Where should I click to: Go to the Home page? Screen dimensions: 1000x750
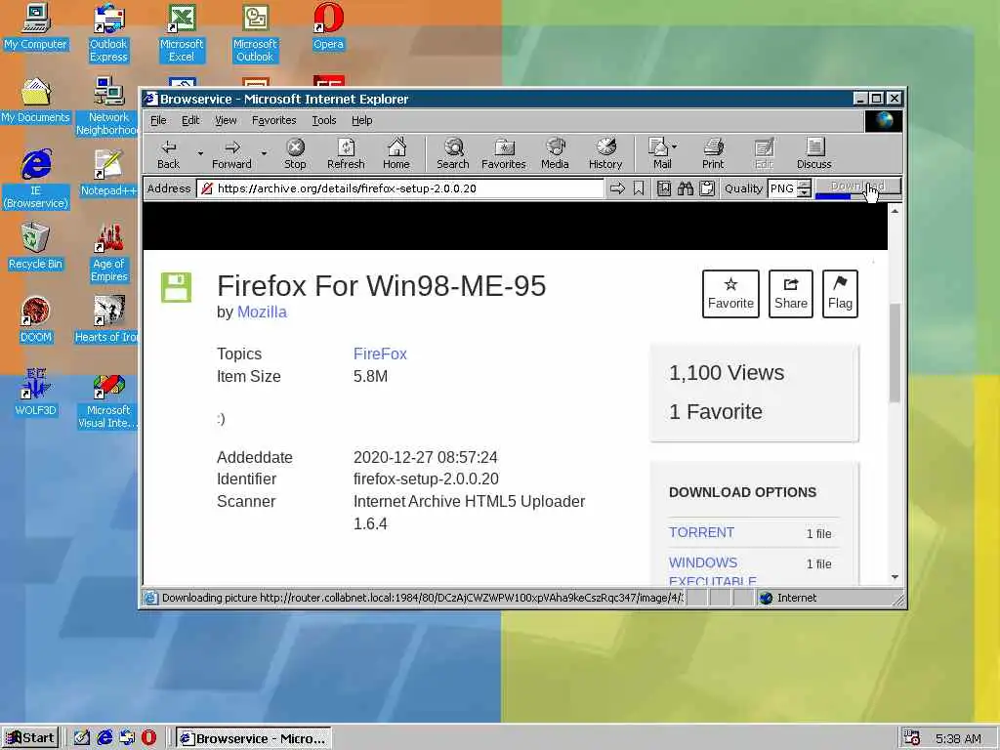pos(396,153)
